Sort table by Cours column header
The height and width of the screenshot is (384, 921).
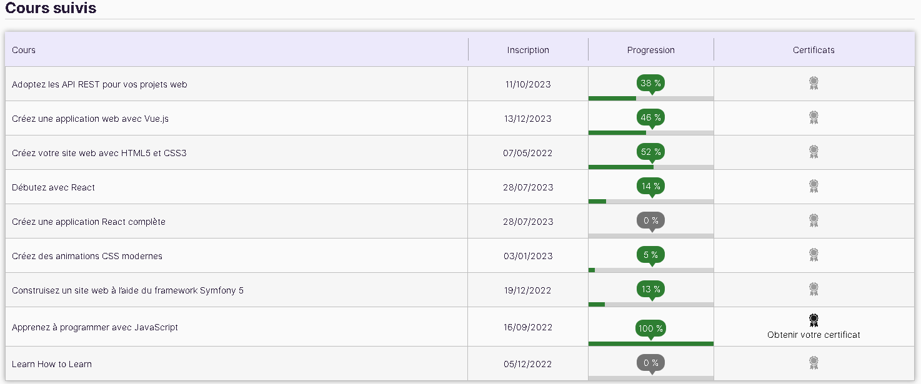point(24,50)
